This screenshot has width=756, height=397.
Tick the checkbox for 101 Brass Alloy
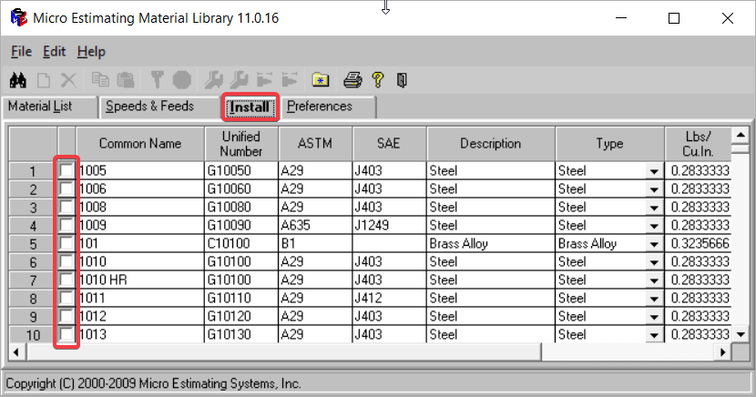pos(66,243)
